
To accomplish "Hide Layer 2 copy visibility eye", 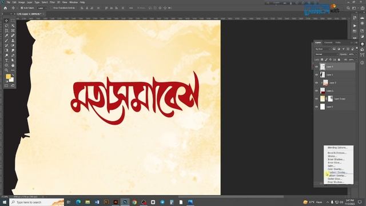I will click(316, 99).
